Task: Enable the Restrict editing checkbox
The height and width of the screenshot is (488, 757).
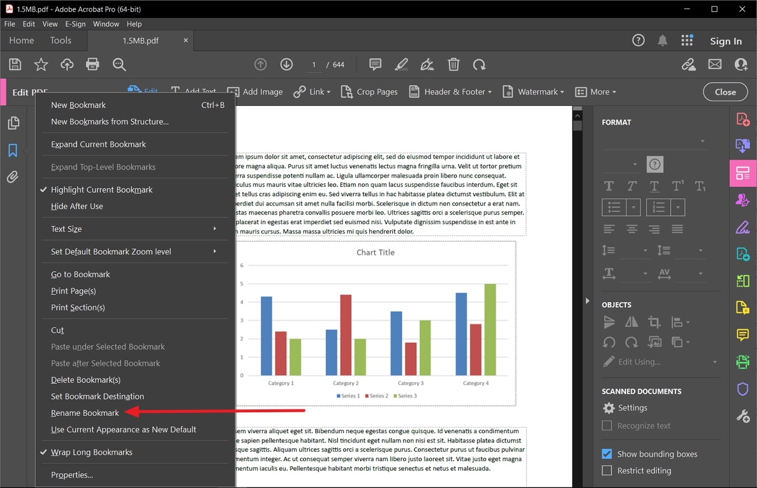Action: [x=607, y=471]
